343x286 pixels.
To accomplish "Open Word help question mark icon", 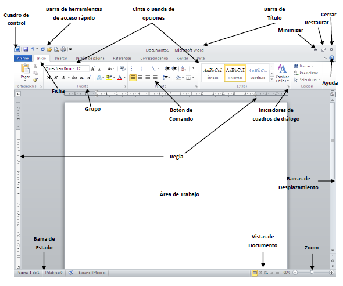I will (x=331, y=58).
